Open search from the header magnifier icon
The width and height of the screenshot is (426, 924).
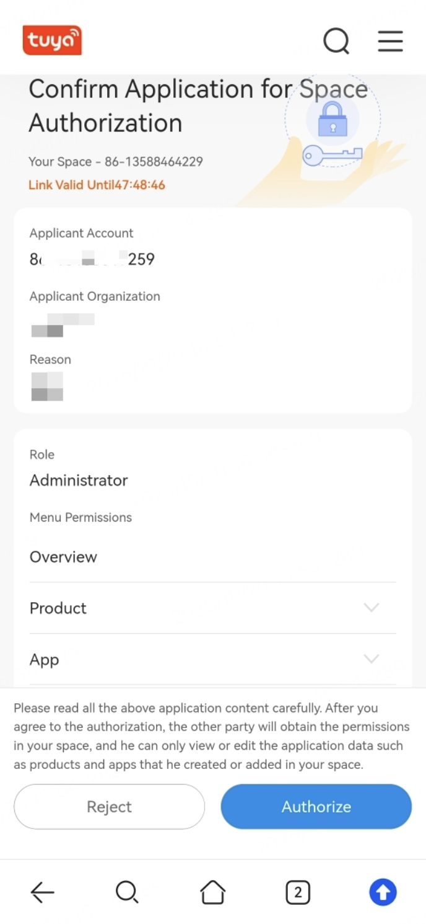[x=336, y=42]
